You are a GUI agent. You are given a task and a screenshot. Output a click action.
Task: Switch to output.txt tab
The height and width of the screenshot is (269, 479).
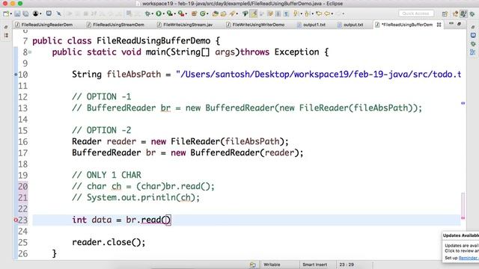350,25
